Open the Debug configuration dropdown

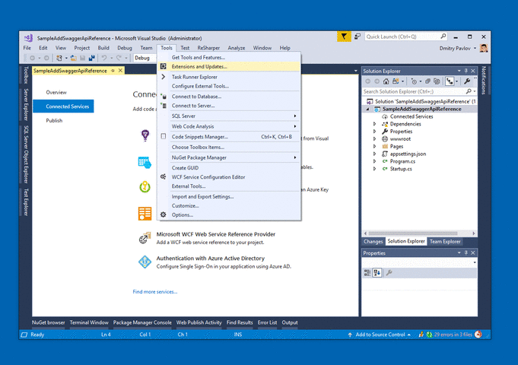tap(145, 58)
